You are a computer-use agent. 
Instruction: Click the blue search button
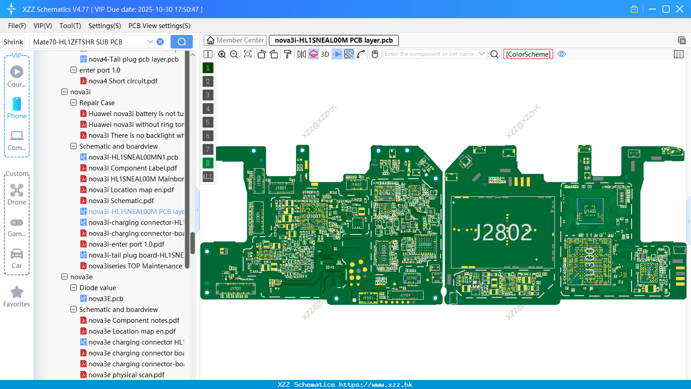(x=181, y=42)
